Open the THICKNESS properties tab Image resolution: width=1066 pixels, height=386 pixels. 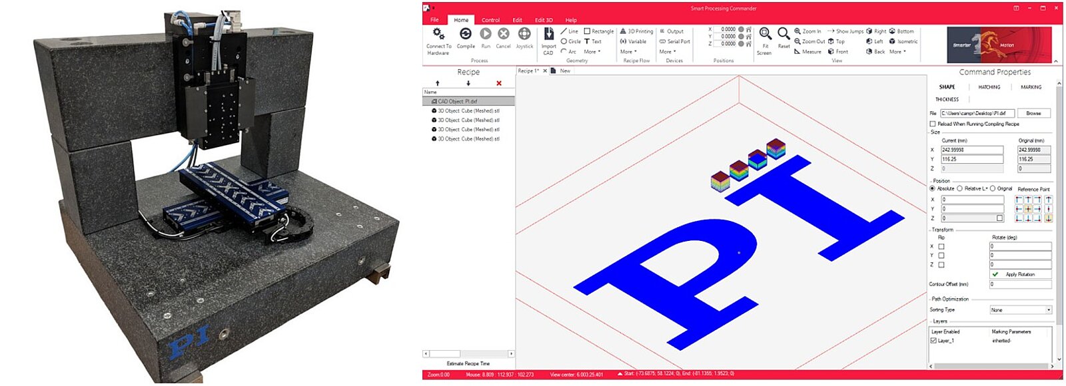point(947,99)
